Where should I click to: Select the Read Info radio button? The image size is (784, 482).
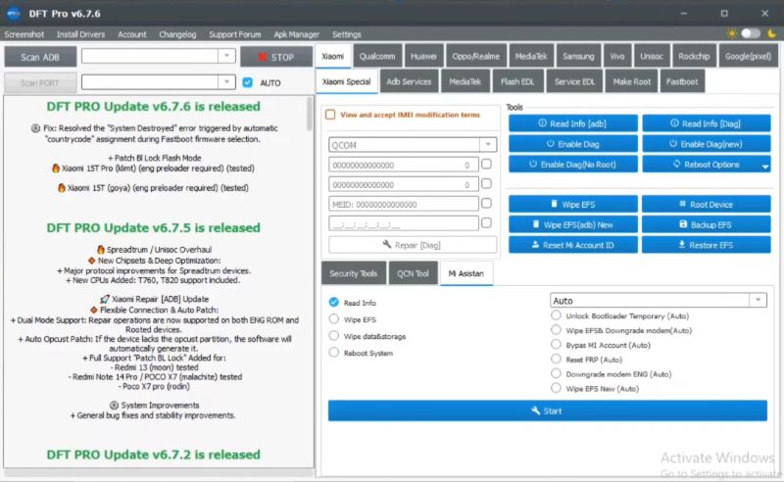pyautogui.click(x=333, y=302)
